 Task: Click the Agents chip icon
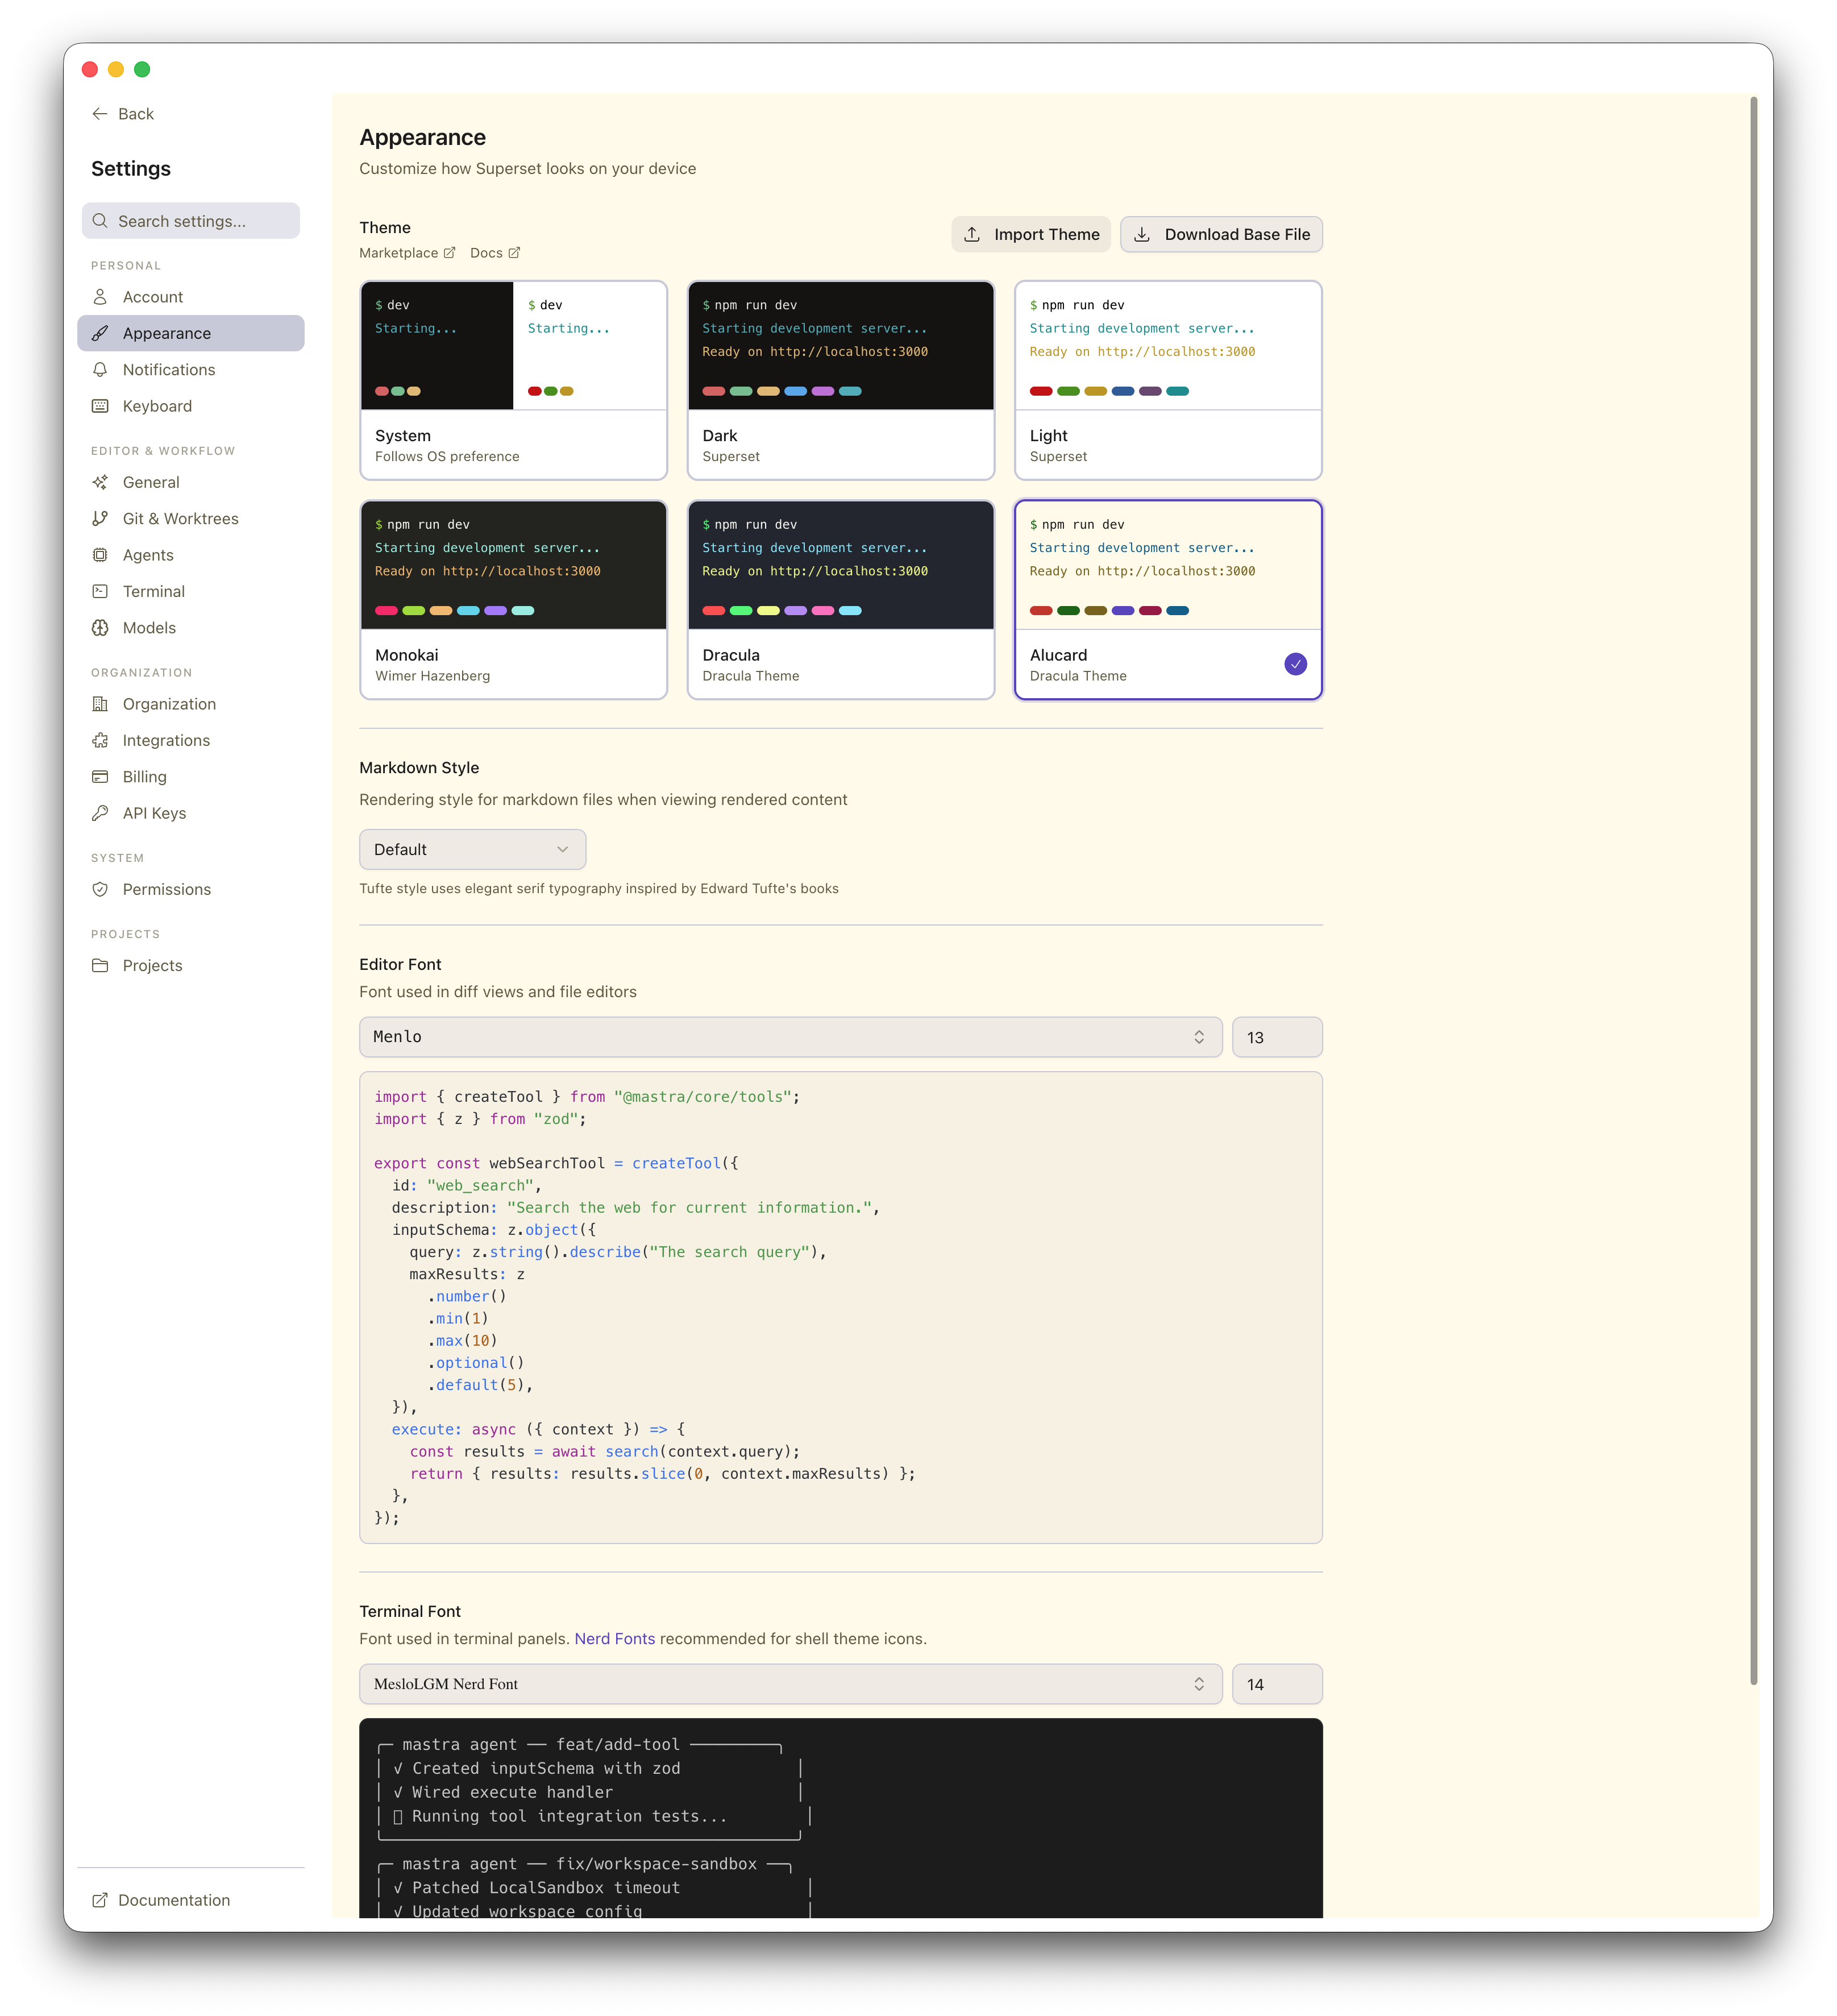(x=100, y=555)
